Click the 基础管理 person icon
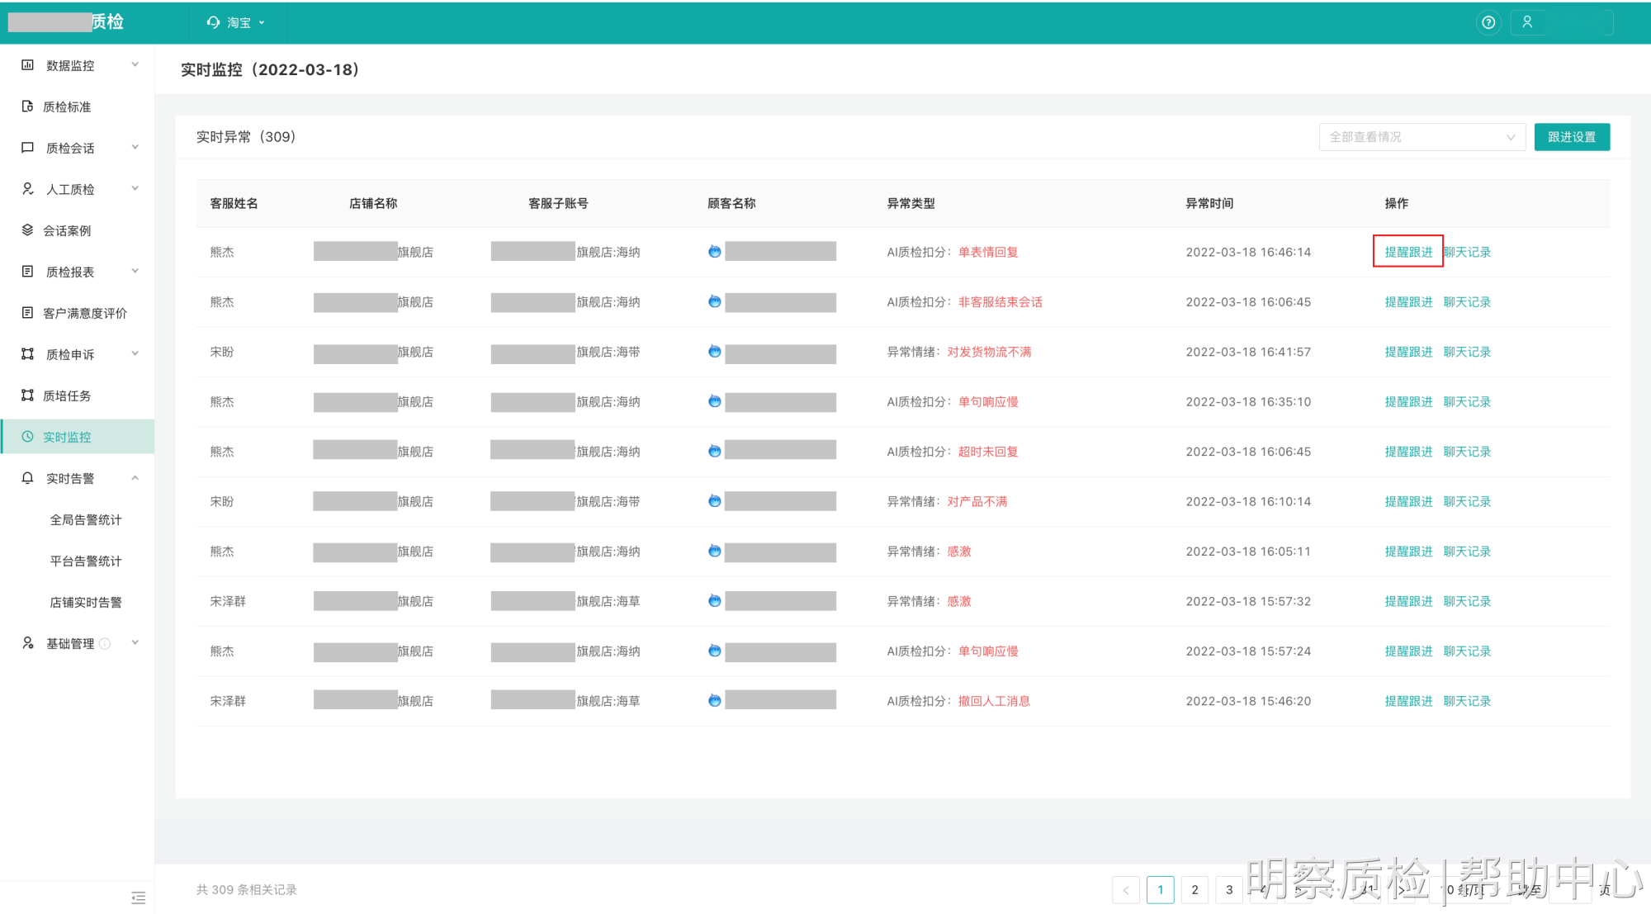 [27, 642]
